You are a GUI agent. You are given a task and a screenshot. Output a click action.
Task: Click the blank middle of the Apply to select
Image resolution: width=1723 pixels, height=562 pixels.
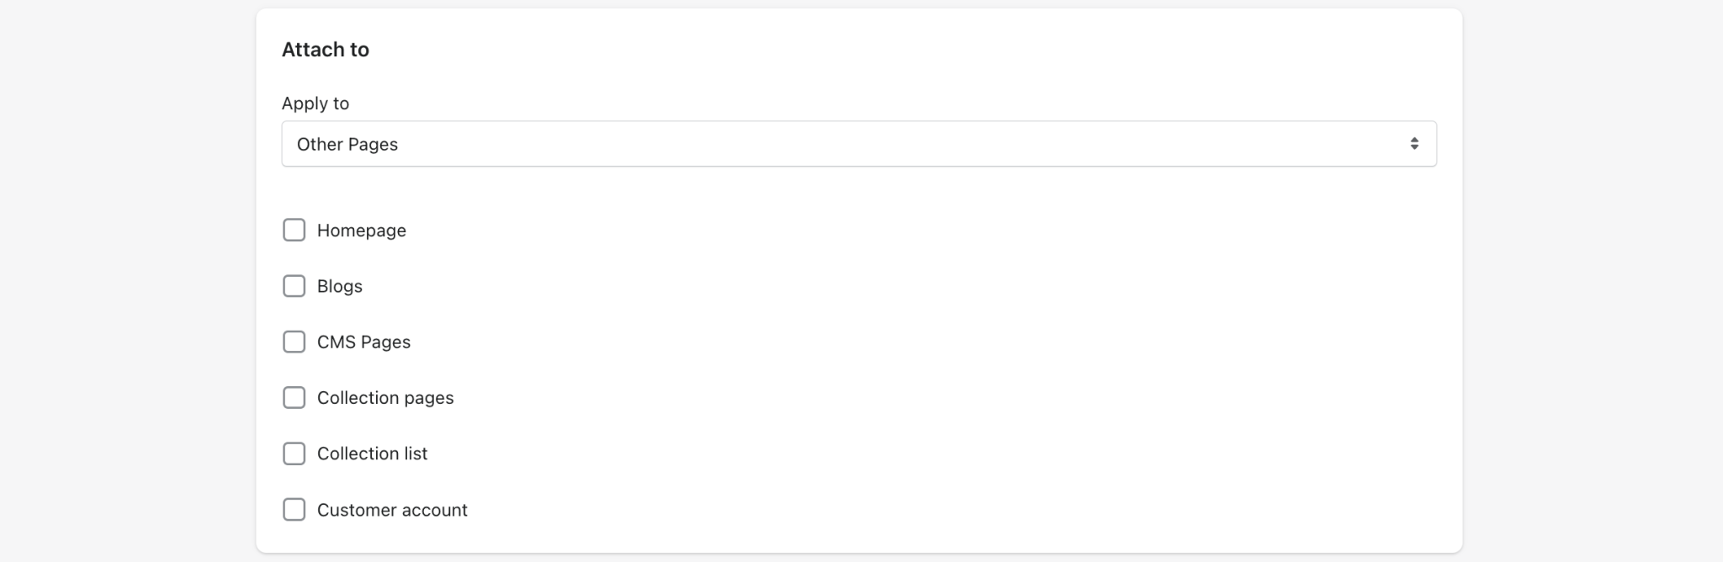858,144
